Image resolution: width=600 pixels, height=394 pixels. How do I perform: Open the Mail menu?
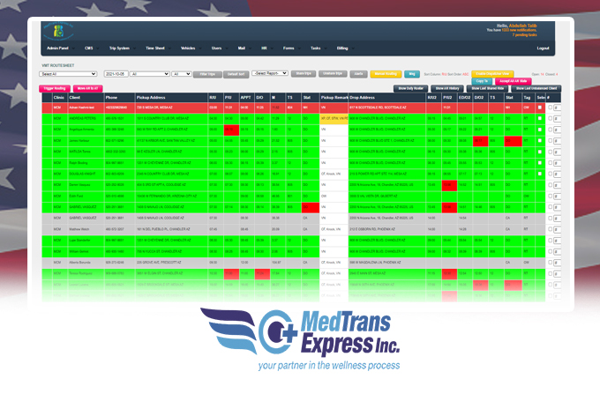242,48
